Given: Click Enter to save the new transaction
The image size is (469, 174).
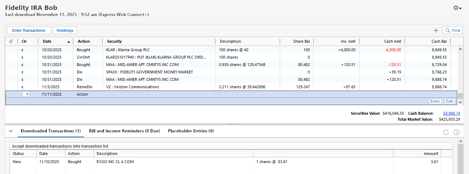Looking at the screenshot, I should [435, 101].
